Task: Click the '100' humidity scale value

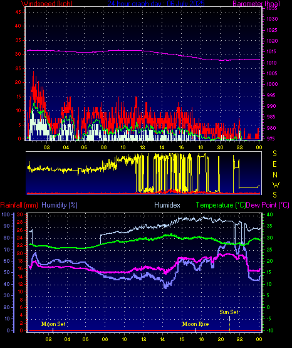Action: (x=6, y=214)
